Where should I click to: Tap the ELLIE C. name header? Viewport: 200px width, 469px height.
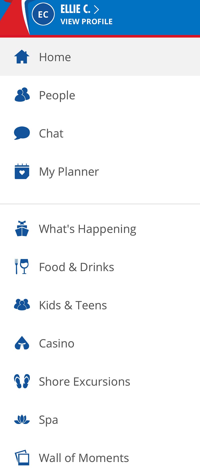coord(75,9)
